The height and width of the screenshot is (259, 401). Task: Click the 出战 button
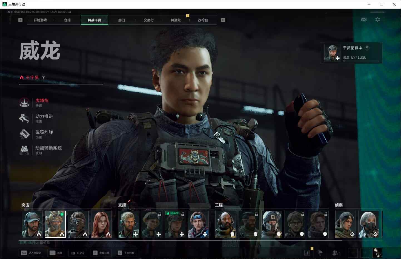(56, 253)
